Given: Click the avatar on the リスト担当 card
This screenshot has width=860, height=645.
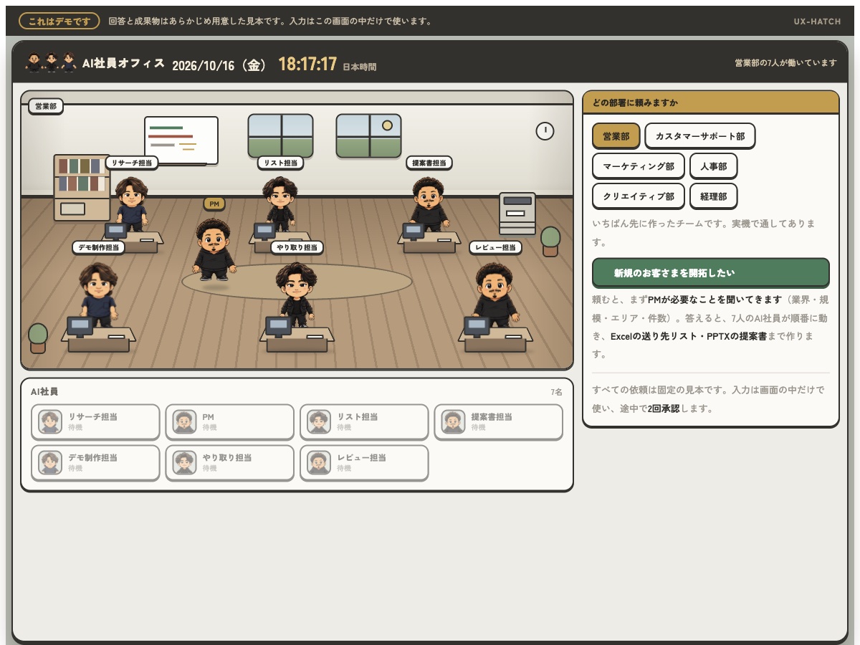Looking at the screenshot, I should (319, 422).
